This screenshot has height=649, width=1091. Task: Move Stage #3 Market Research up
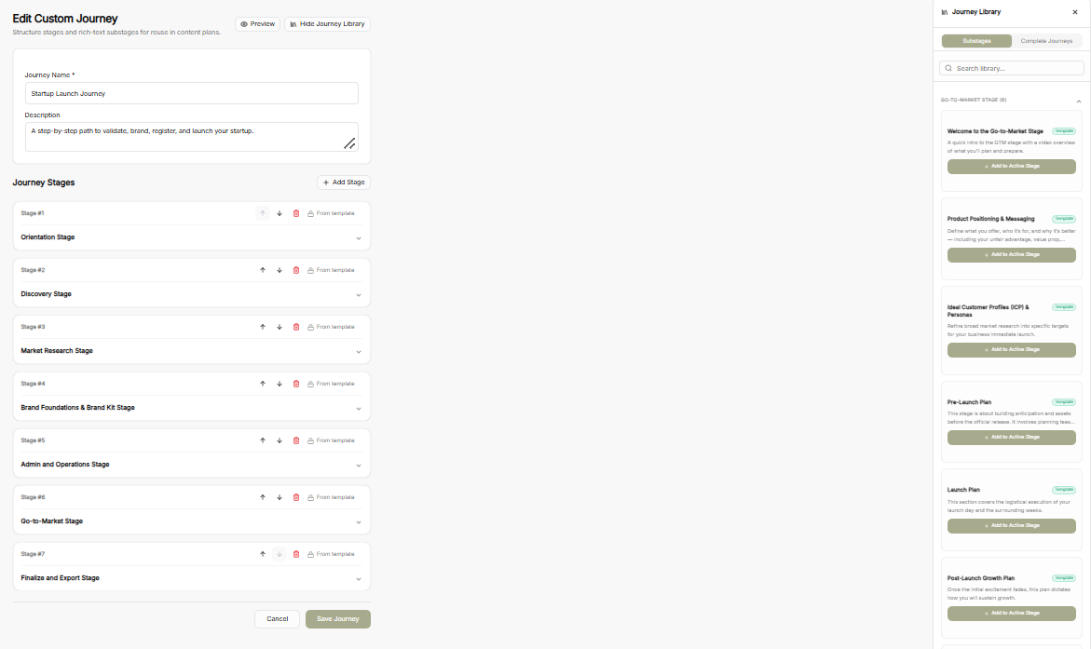[x=263, y=327]
